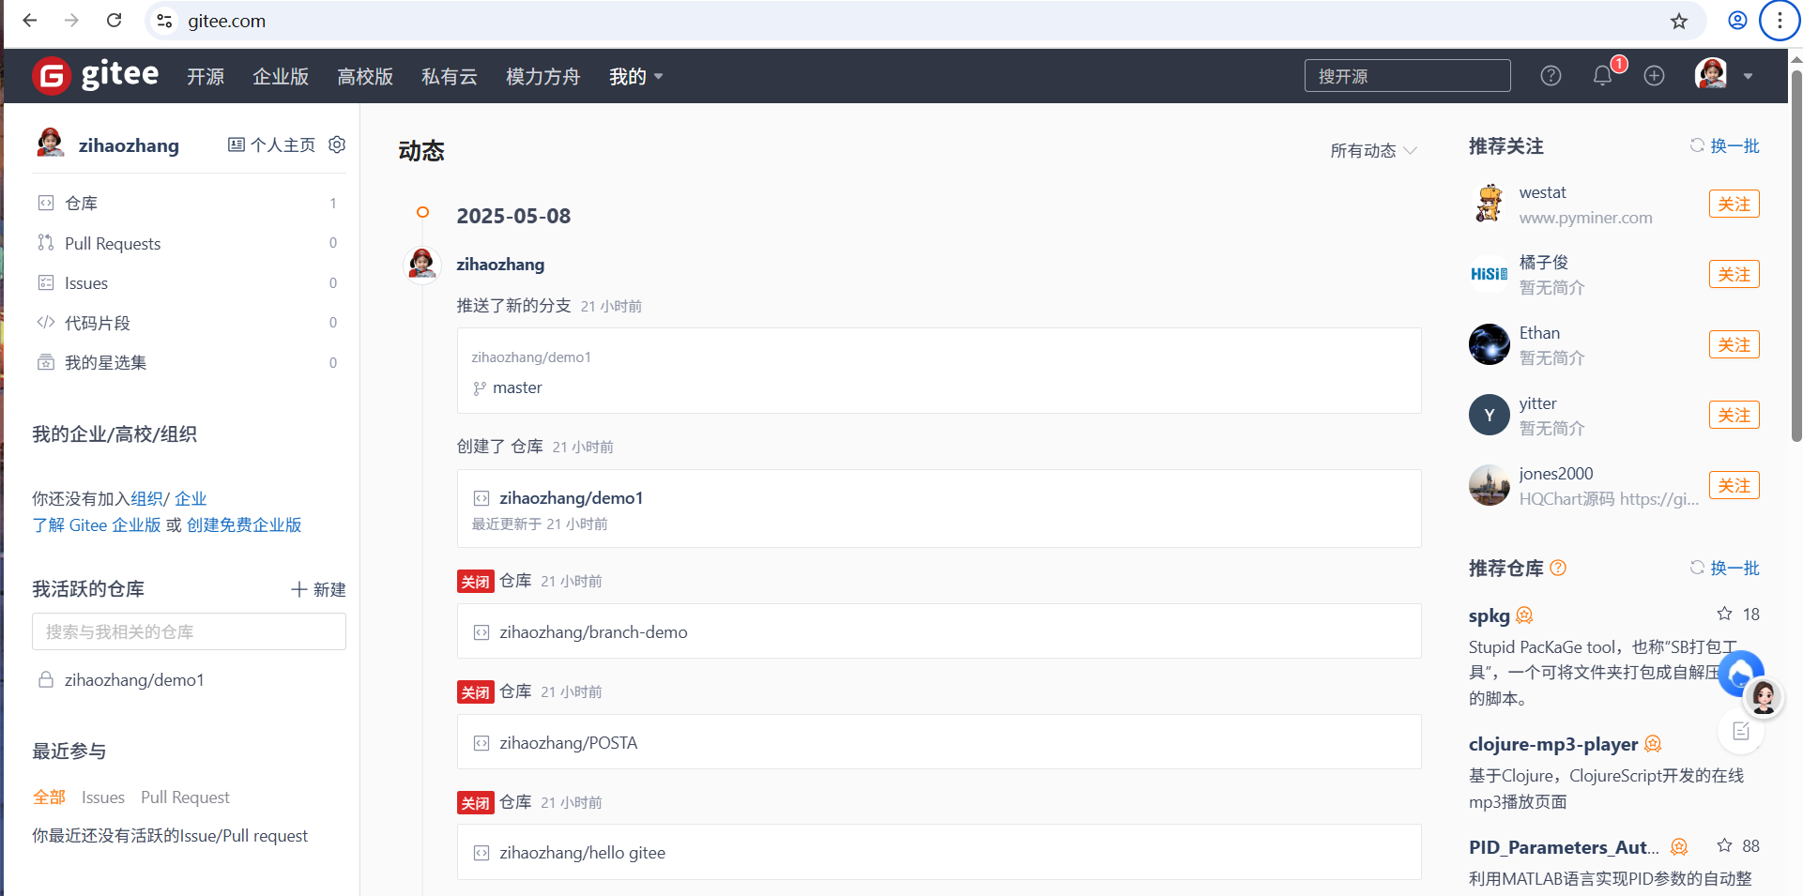Select the Pull Request tab under 最近参与
The height and width of the screenshot is (896, 1803).
pyautogui.click(x=185, y=797)
